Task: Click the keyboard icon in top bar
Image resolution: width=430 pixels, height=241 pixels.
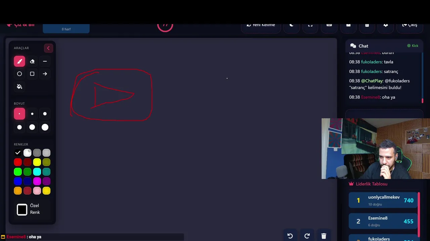Action: tap(329, 25)
